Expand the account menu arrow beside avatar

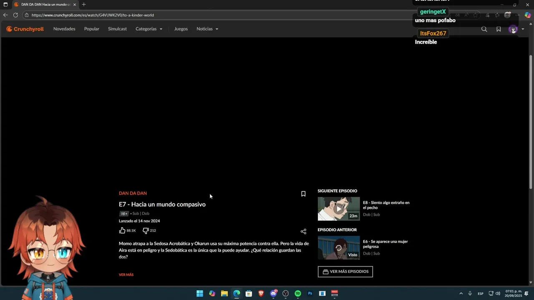pyautogui.click(x=523, y=29)
